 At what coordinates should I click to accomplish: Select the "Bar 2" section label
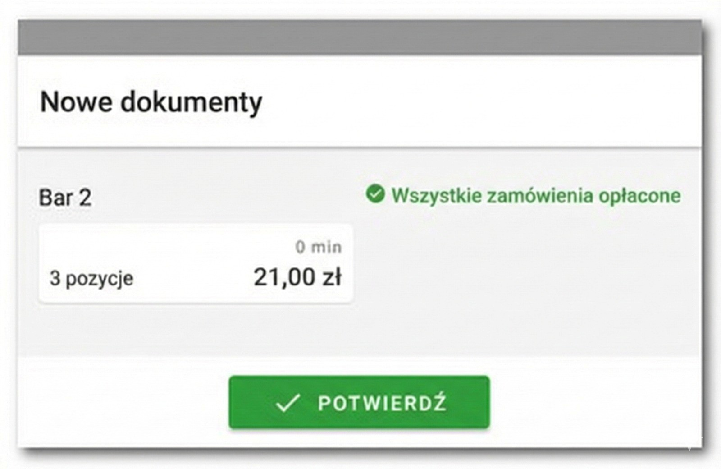[65, 198]
